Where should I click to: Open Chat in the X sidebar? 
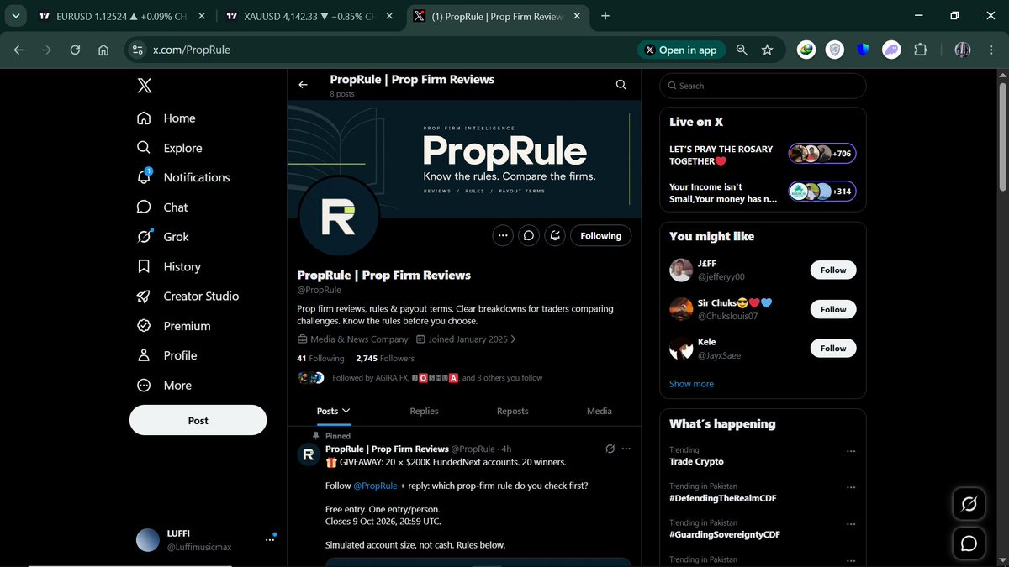(162, 207)
